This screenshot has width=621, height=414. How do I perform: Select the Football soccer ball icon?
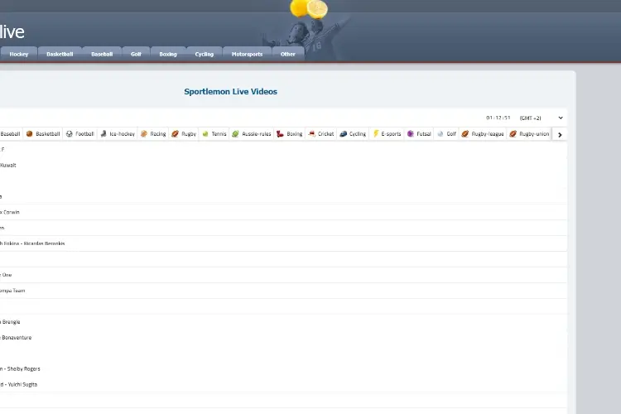tap(70, 134)
